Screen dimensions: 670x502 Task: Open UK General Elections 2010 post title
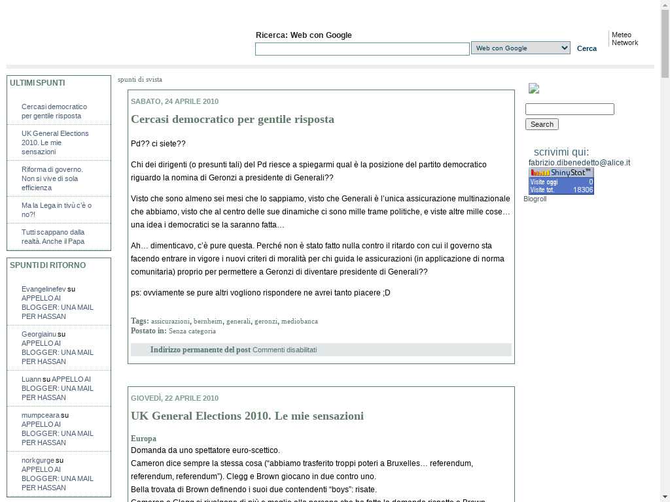point(247,416)
